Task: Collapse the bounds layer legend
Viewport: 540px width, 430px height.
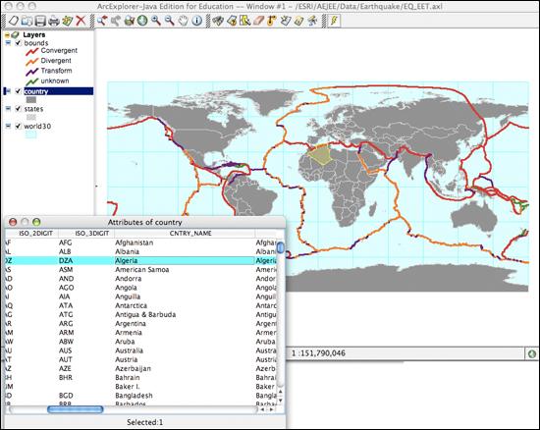Action: [x=8, y=43]
